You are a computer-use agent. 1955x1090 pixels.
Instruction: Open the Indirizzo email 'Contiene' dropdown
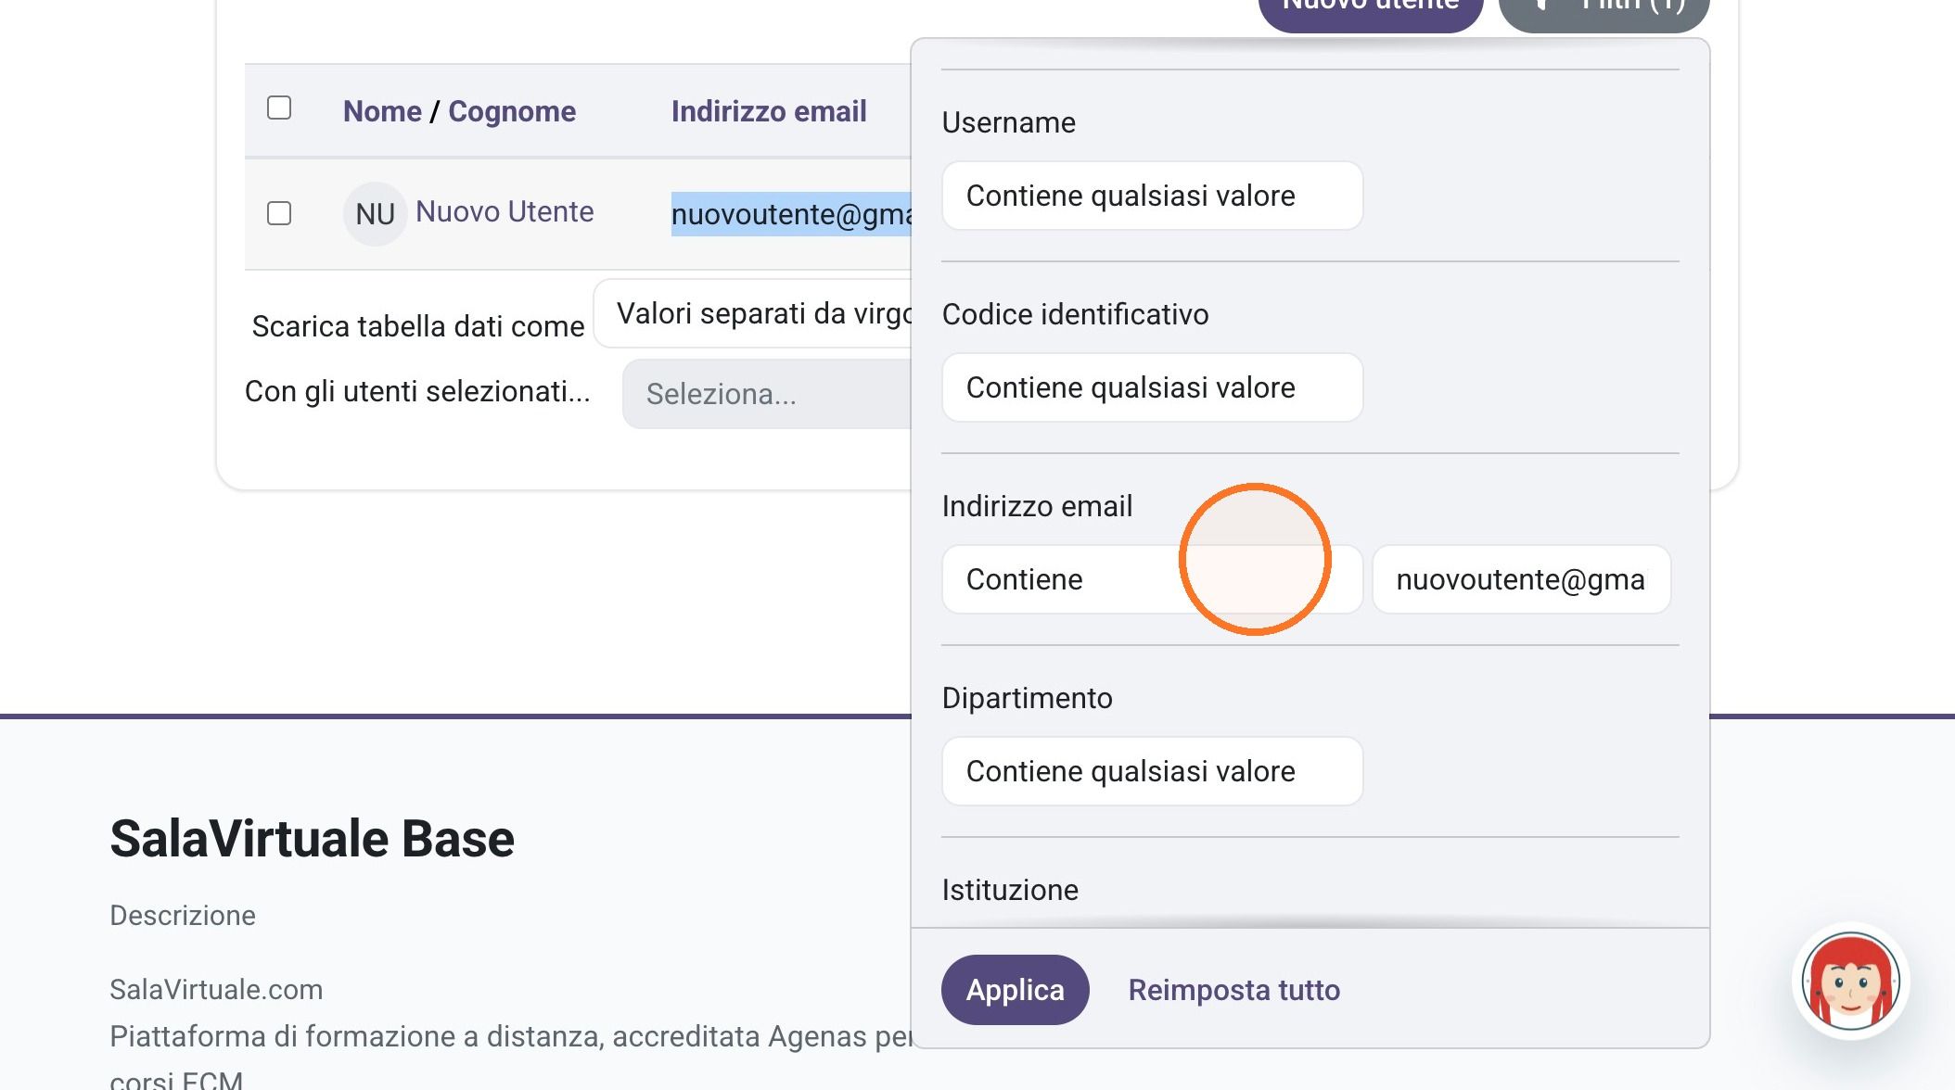[x=1152, y=579]
